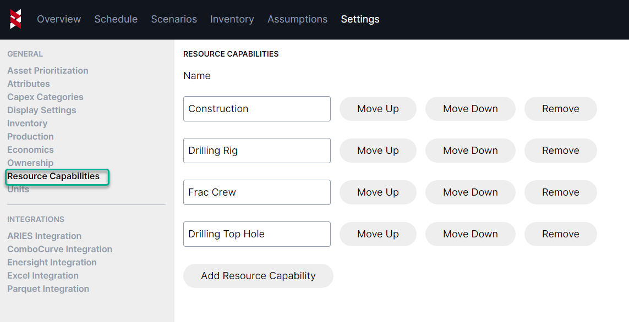Viewport: 629px width, 322px height.
Task: Click the red app logo icon
Action: coord(15,19)
